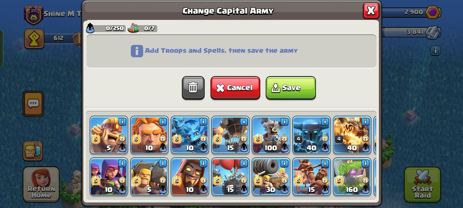Click the raid medals trophy icon

34,39
